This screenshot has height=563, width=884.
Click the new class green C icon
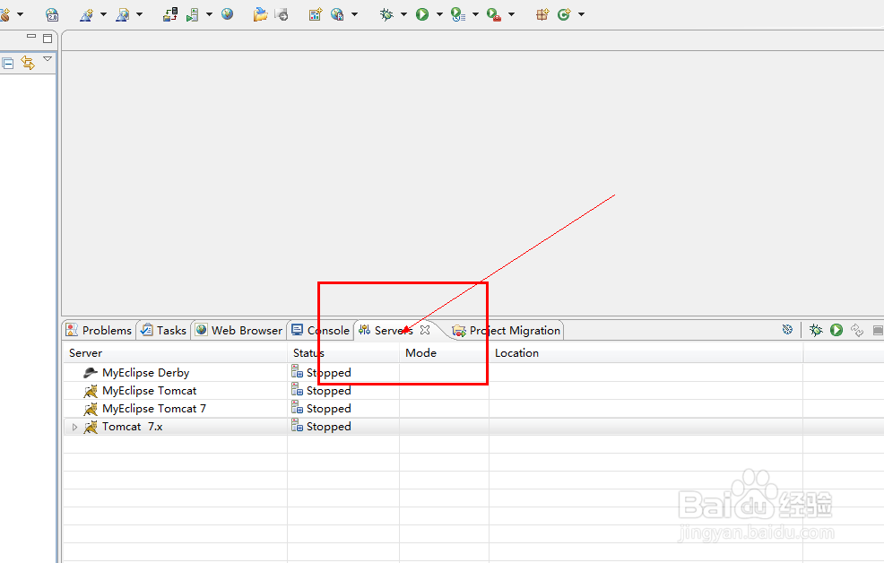coord(564,14)
